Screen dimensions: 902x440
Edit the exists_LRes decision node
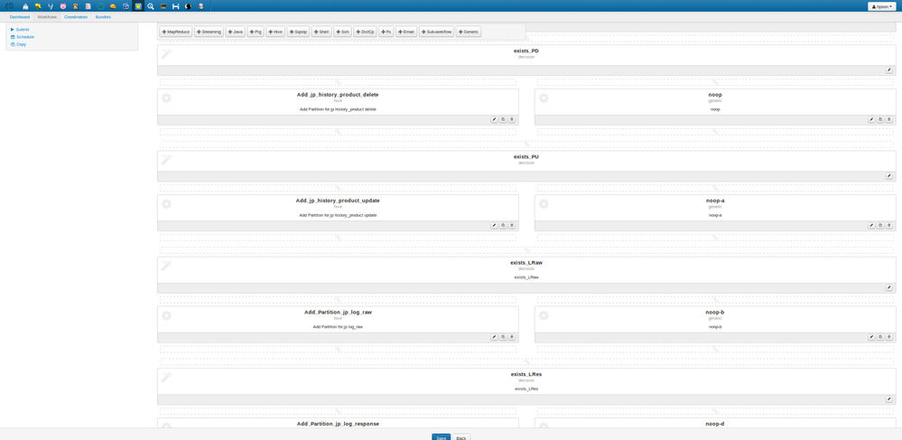coord(888,399)
